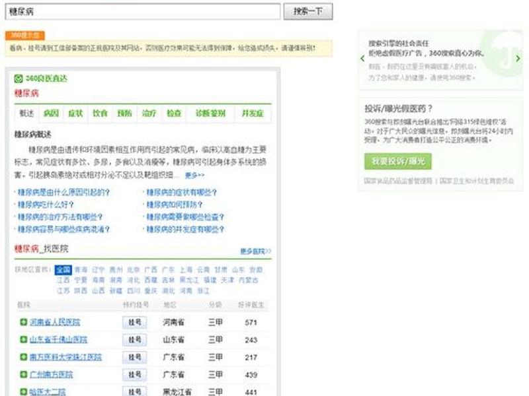Switch to the 预防 tab
529x396 pixels.
coord(124,114)
